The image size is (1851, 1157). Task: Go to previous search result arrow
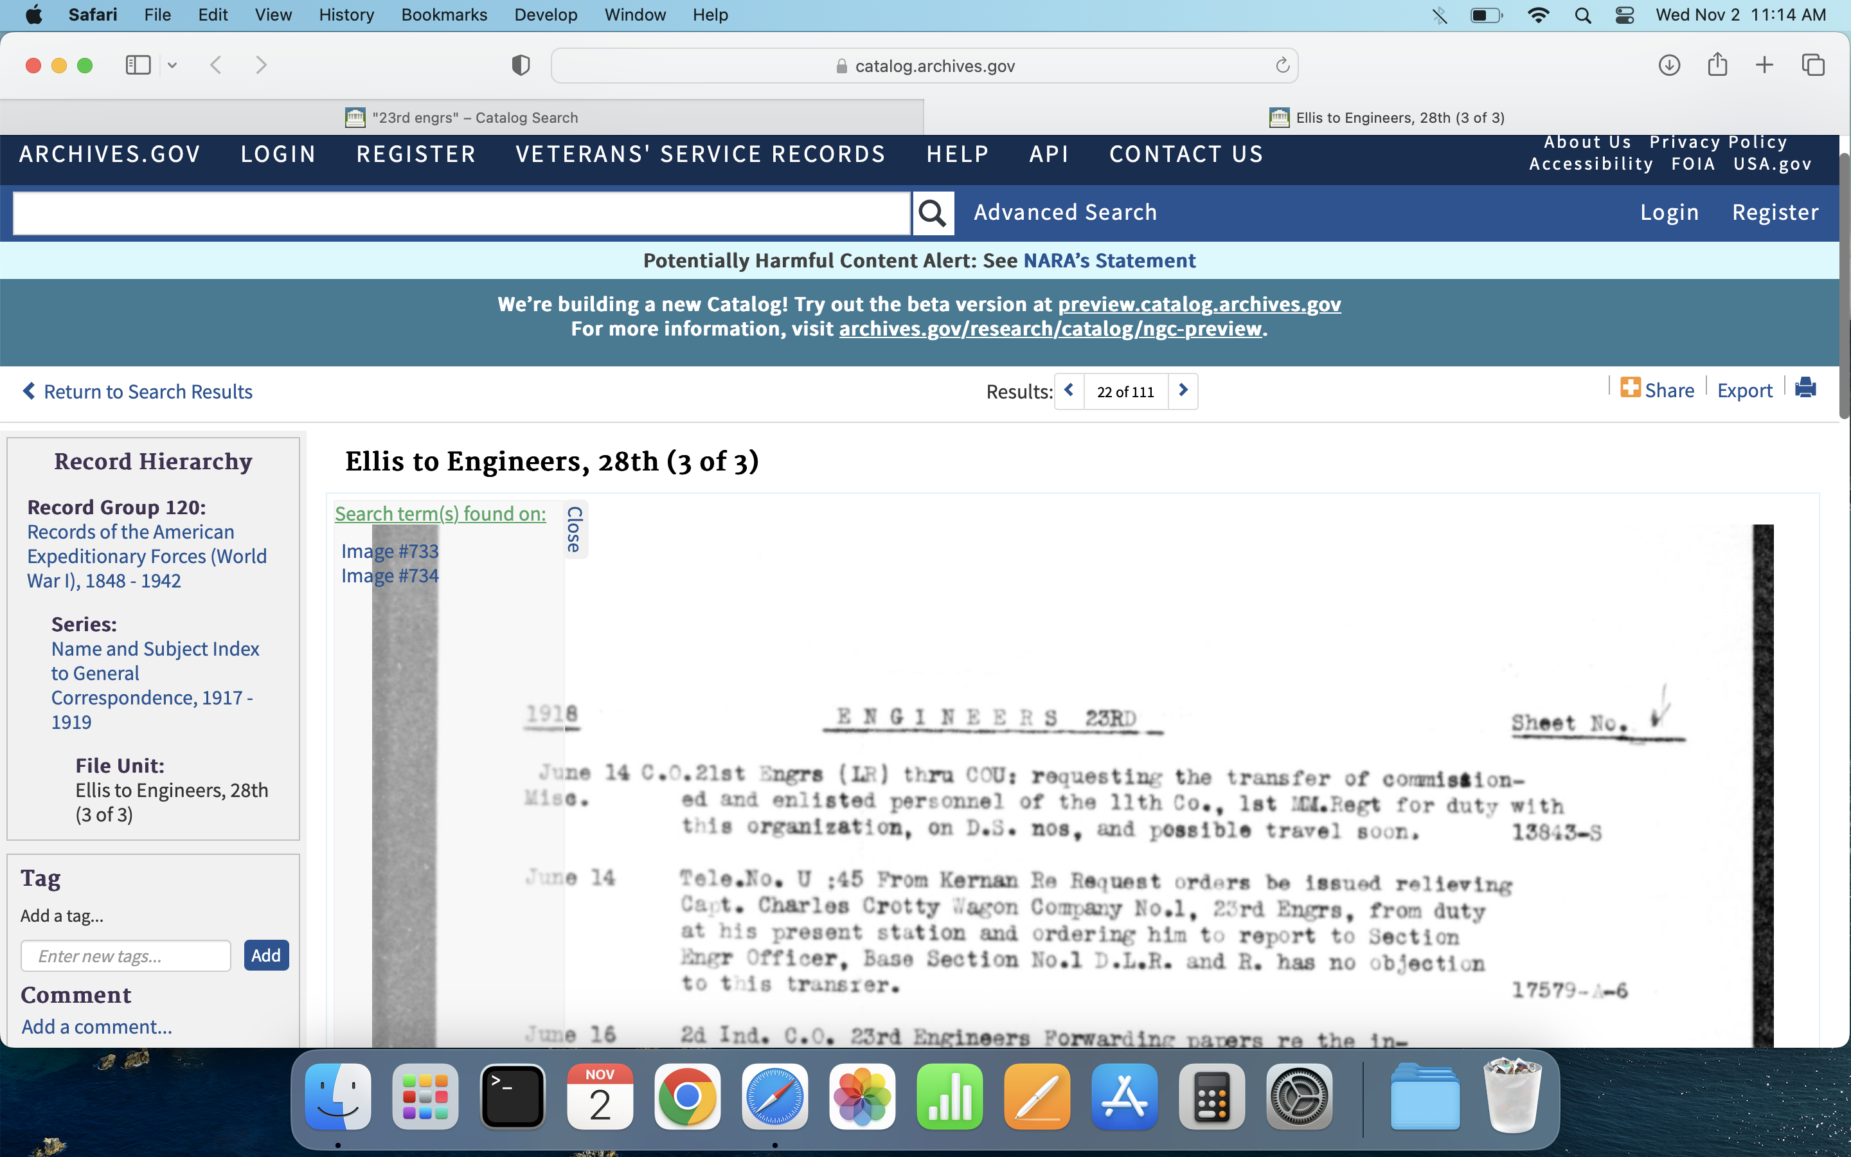(1069, 391)
